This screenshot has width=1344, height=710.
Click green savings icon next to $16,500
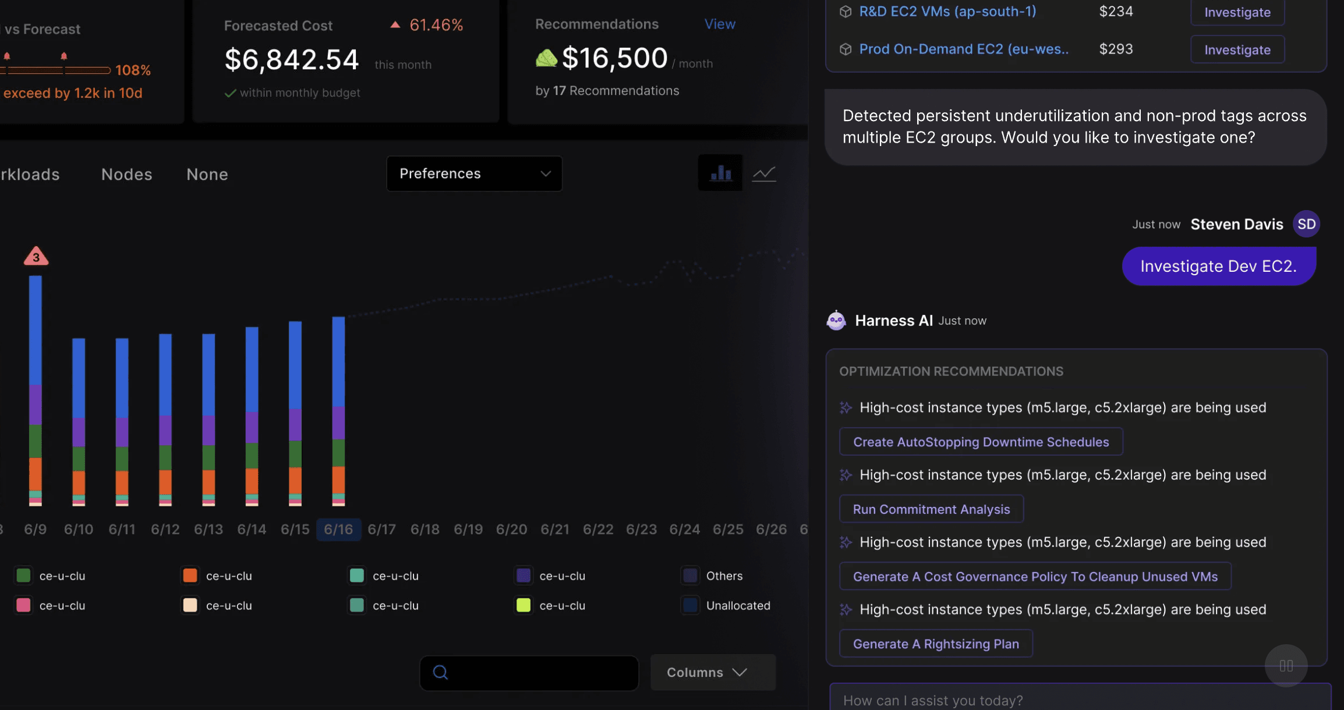click(x=546, y=58)
